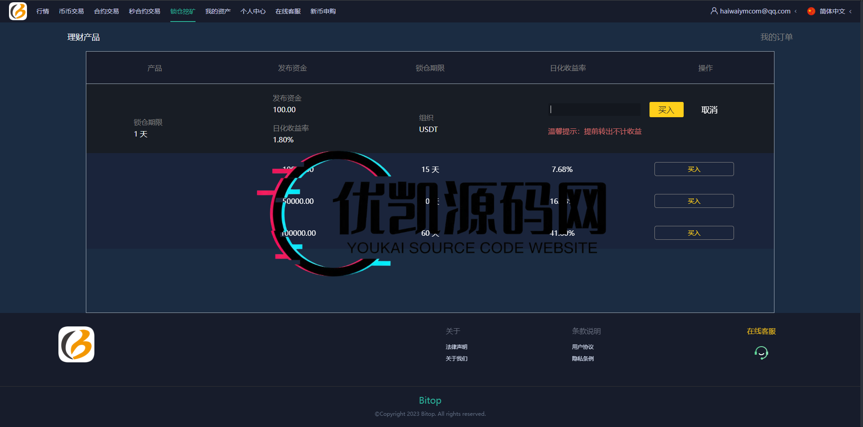
Task: Switch to the 币币交易 tab
Action: coord(71,11)
